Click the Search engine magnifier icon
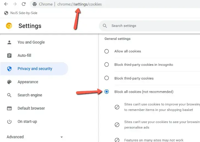The height and width of the screenshot is (142, 200). (x=9, y=95)
